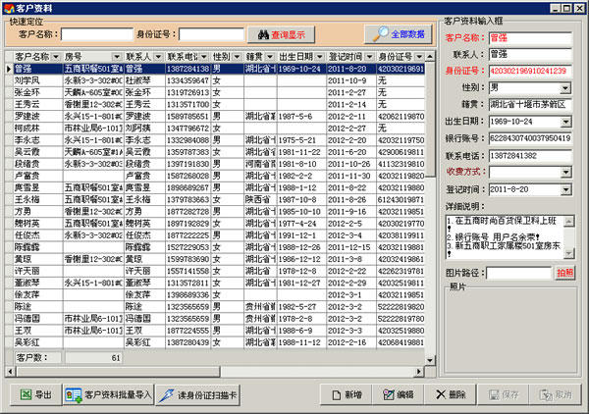The height and width of the screenshot is (414, 589).
Task: Click the 导出 export button
Action: tap(36, 394)
